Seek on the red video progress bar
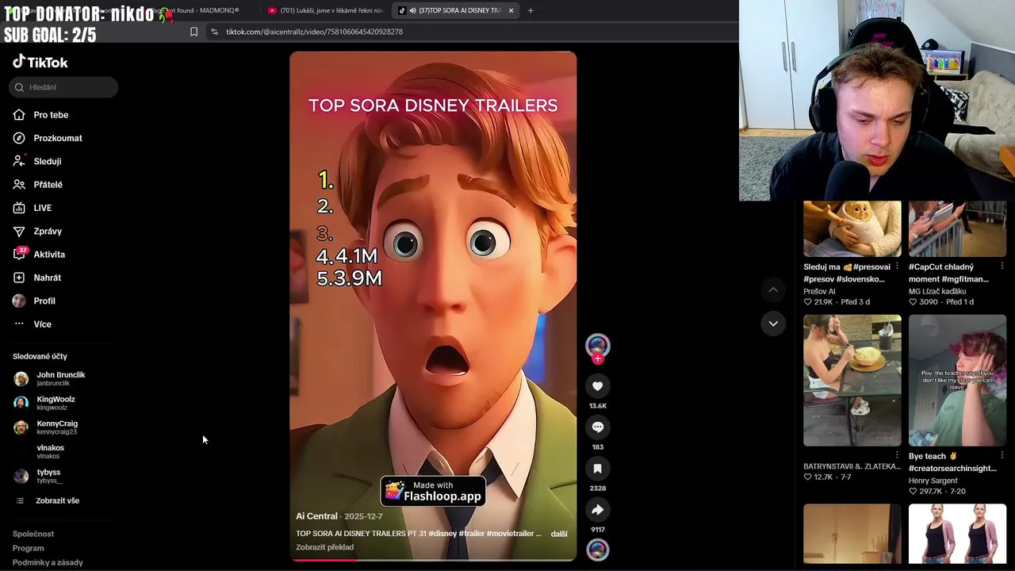 click(x=433, y=560)
